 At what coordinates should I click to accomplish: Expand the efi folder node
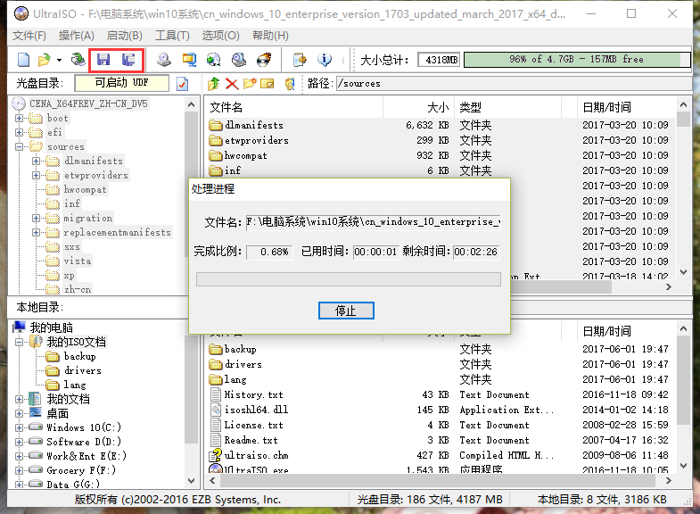(x=20, y=132)
